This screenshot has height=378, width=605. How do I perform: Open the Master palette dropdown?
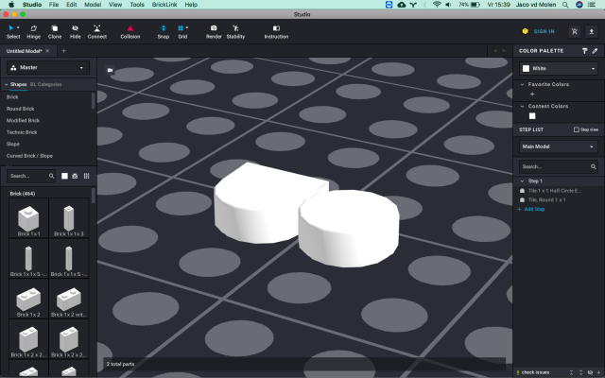[47, 68]
